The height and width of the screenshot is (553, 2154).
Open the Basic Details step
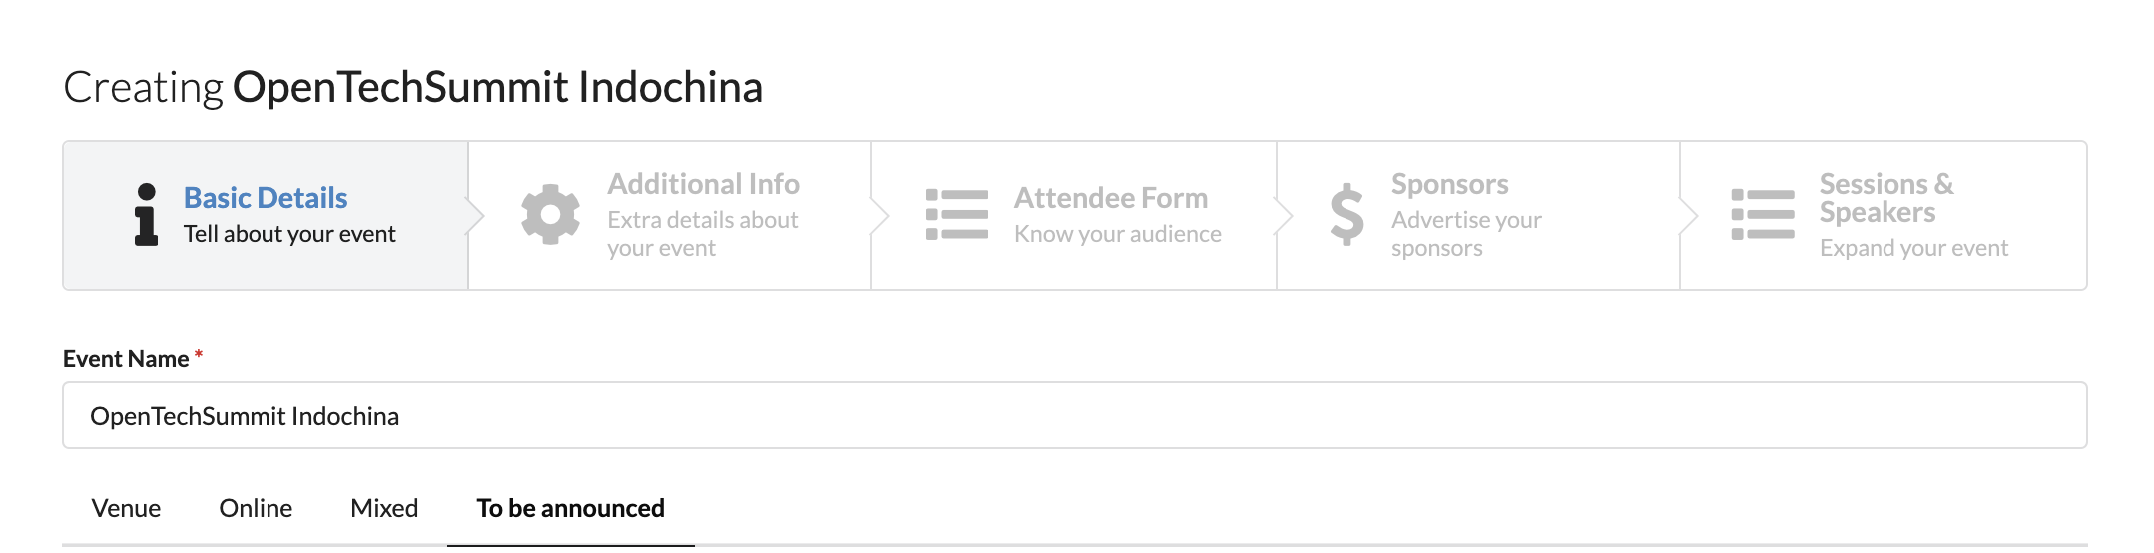click(x=266, y=216)
